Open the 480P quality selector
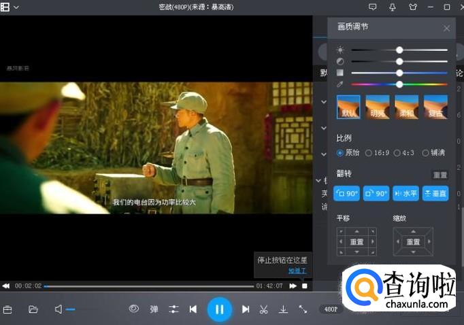 [331, 309]
